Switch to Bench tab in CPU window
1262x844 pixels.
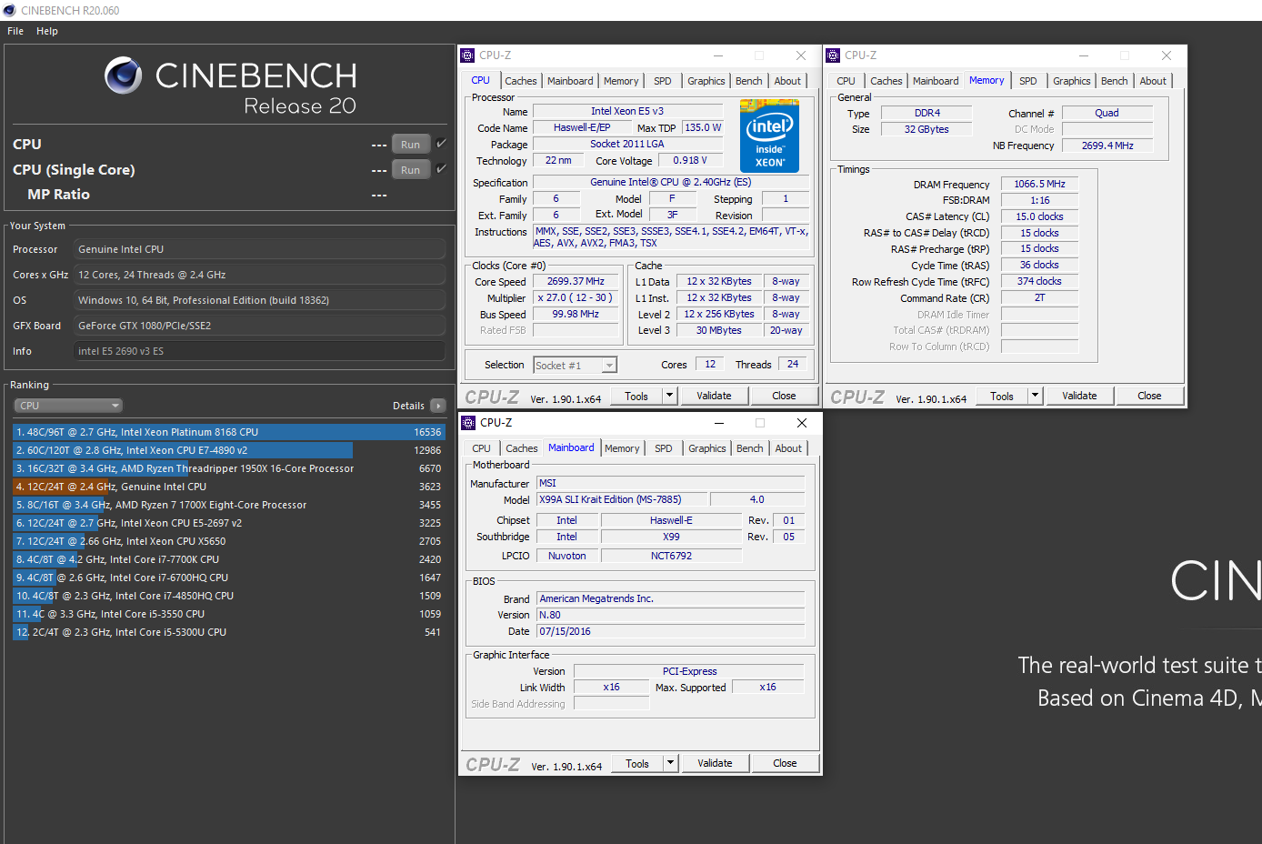coord(749,81)
